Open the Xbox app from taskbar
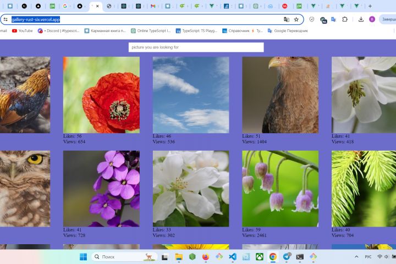 [x=260, y=257]
